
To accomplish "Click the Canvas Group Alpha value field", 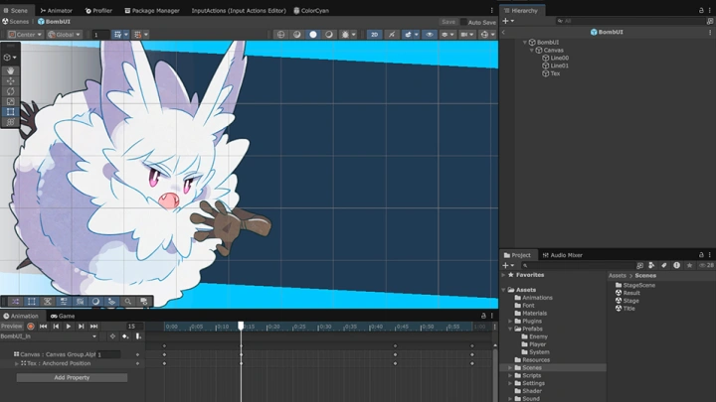I will click(108, 354).
